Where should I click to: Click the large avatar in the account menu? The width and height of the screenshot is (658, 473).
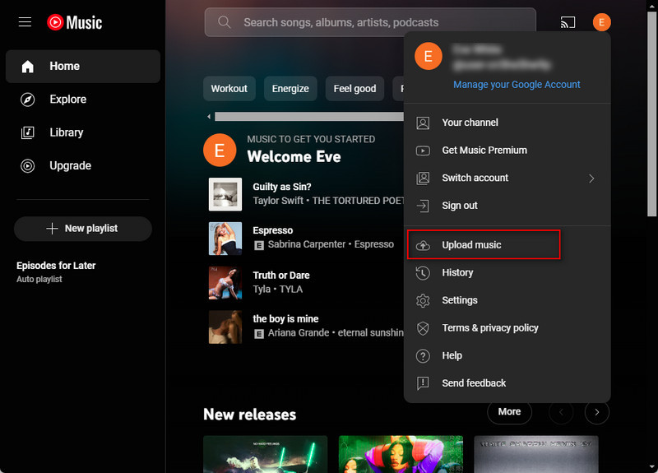428,56
